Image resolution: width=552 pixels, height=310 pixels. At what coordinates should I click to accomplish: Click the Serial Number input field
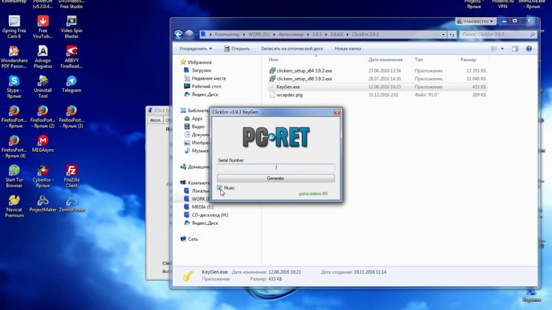pyautogui.click(x=276, y=167)
